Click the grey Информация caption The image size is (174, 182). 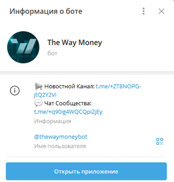click(53, 121)
